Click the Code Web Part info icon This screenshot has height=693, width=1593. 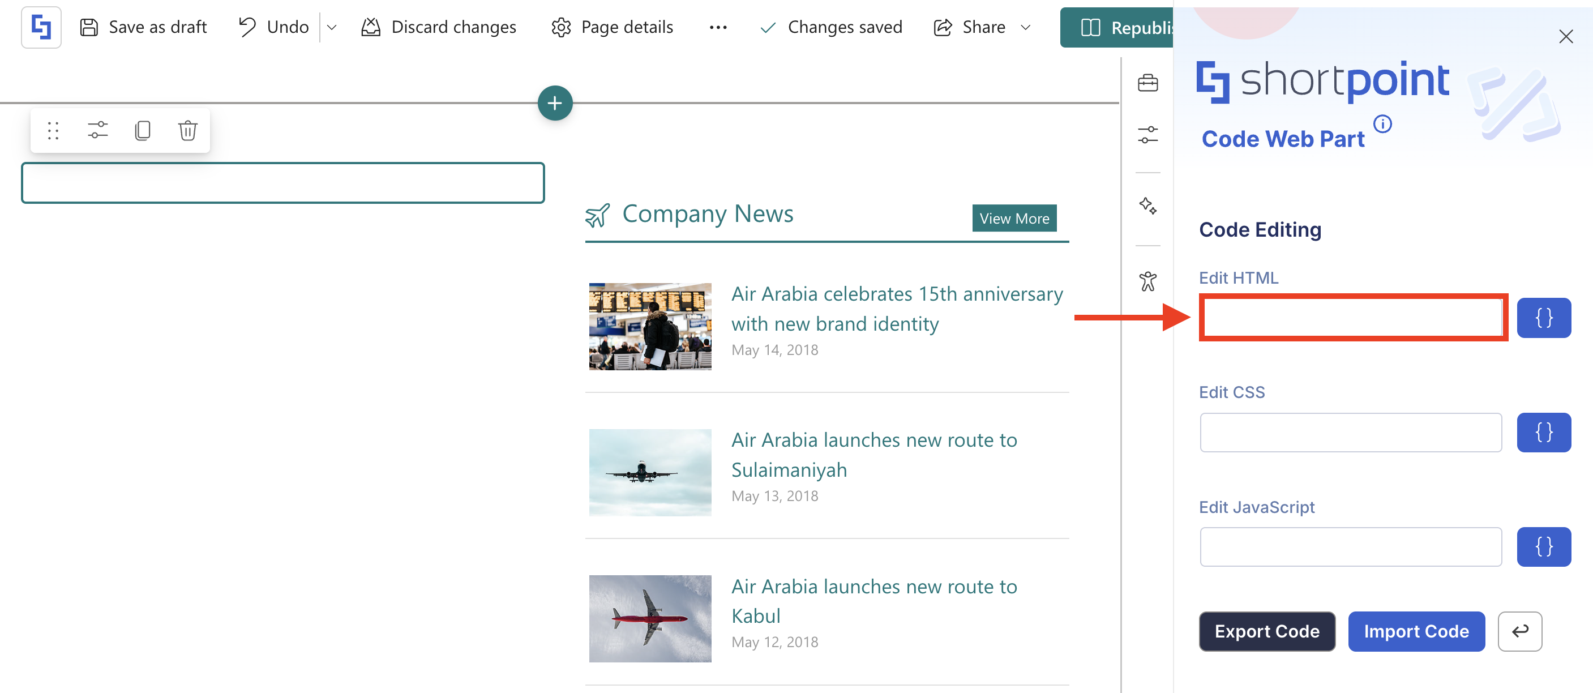point(1382,125)
